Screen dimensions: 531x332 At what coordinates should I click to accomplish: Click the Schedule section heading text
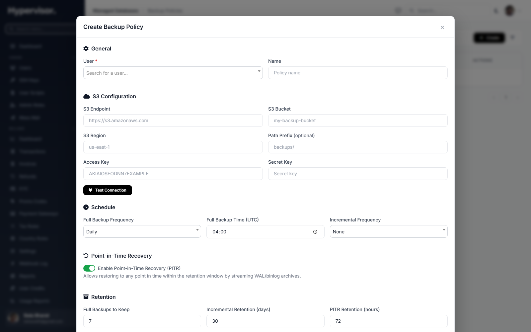tap(103, 207)
